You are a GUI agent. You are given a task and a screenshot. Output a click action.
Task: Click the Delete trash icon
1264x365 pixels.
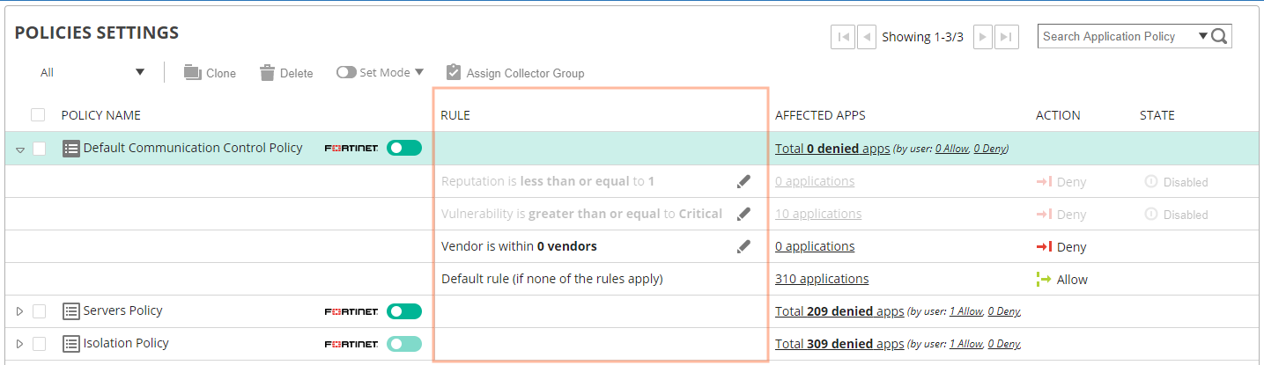pos(268,73)
